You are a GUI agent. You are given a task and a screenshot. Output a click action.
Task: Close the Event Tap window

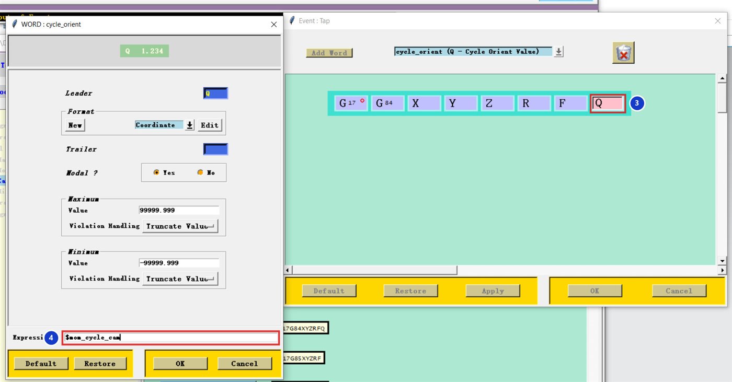coord(717,21)
